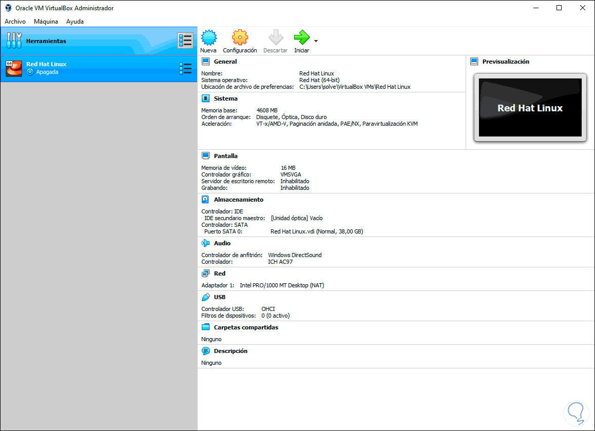This screenshot has width=595, height=431.
Task: Click the Descripción speech bubble icon
Action: click(206, 351)
